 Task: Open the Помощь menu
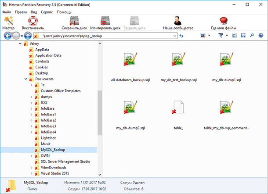click(64, 12)
